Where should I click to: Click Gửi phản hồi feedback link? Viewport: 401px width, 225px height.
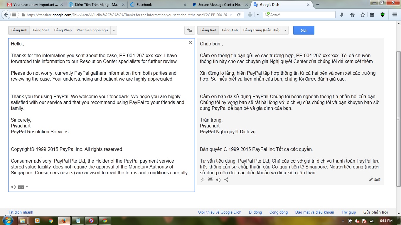375,212
